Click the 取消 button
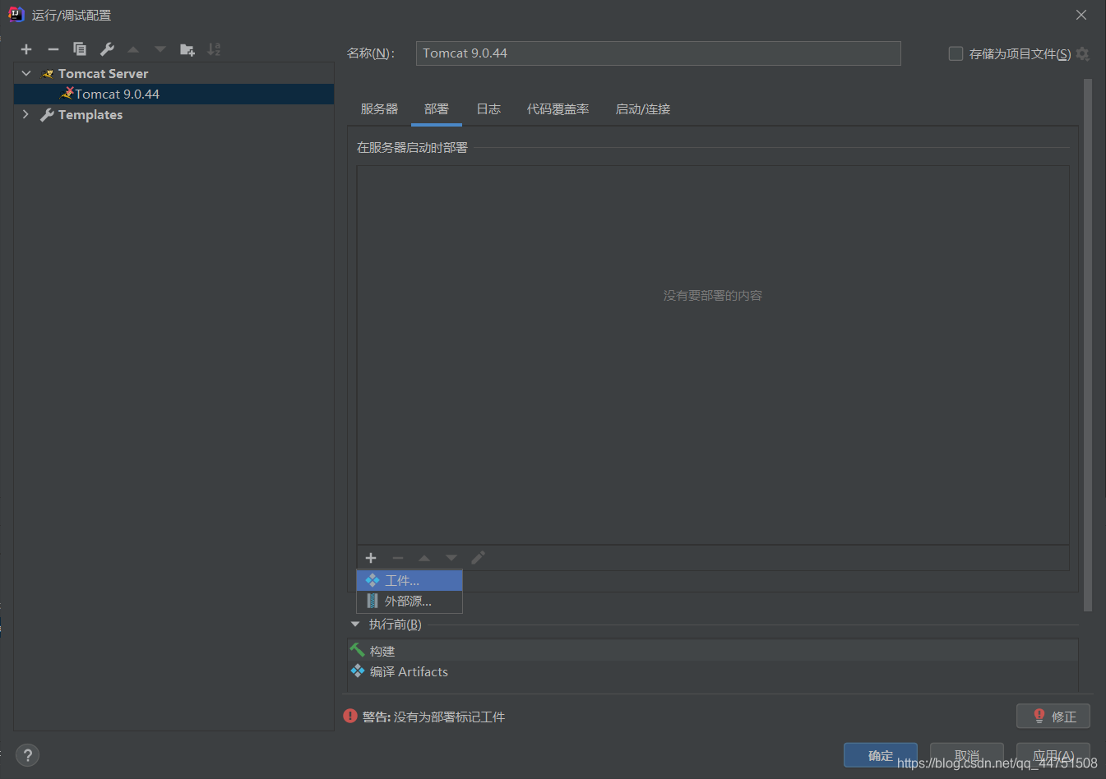1106x779 pixels. point(967,754)
